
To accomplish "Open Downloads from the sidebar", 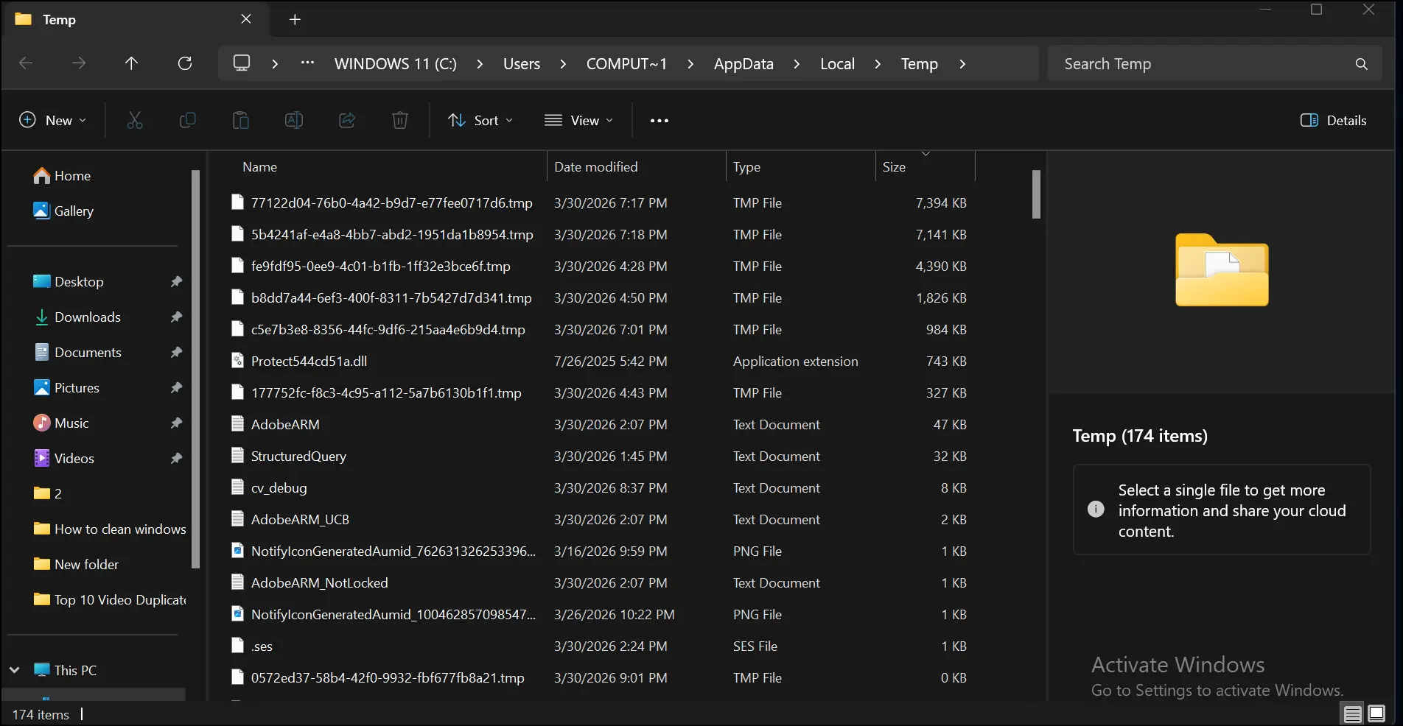I will click(x=87, y=317).
